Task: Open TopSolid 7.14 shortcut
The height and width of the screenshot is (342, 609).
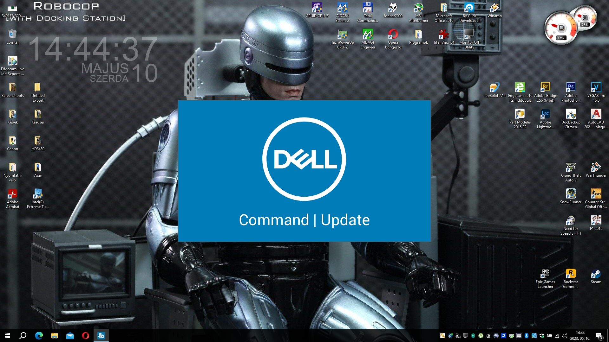Action: 494,90
